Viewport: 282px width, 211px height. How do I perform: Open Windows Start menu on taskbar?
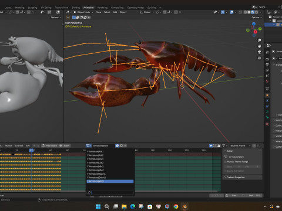tap(98, 206)
